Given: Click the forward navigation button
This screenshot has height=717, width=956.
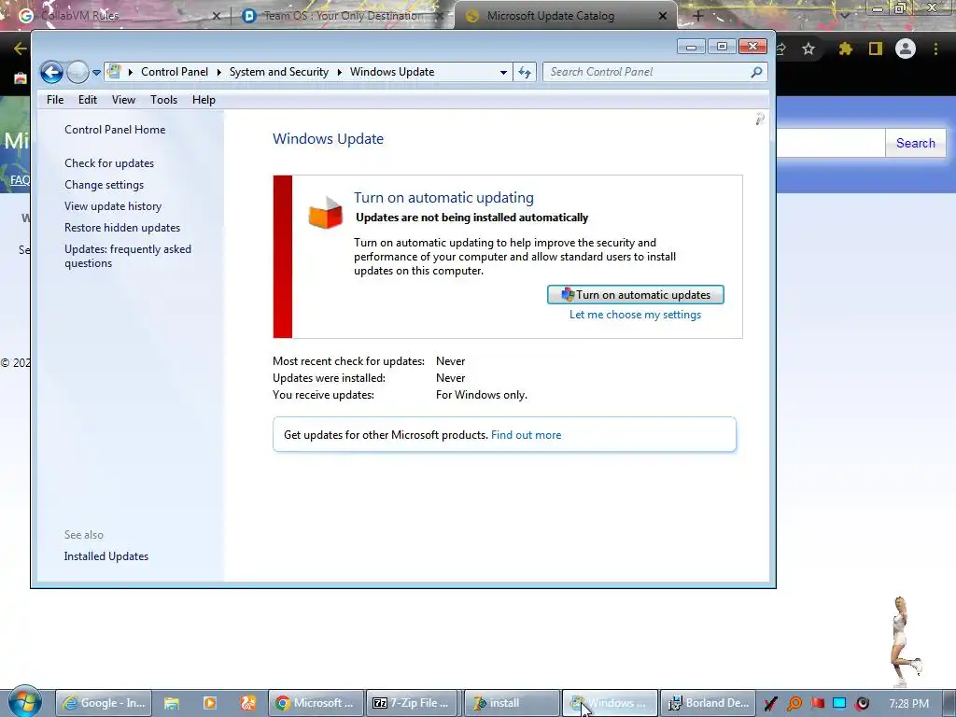Looking at the screenshot, I should click(77, 73).
